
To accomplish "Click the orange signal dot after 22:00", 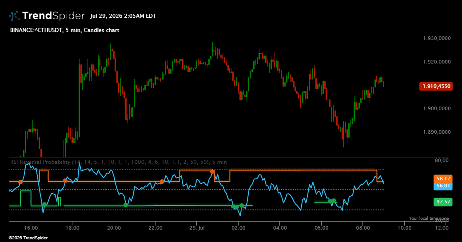I will coord(162,182).
